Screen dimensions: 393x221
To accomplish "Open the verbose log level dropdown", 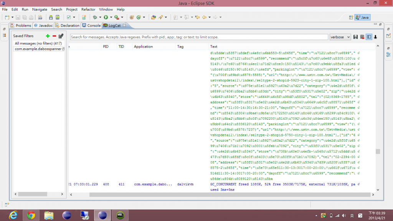I will (x=340, y=37).
